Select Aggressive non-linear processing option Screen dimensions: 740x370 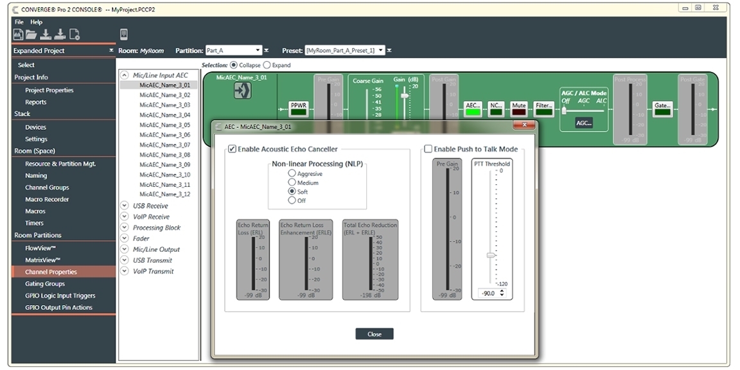point(292,173)
